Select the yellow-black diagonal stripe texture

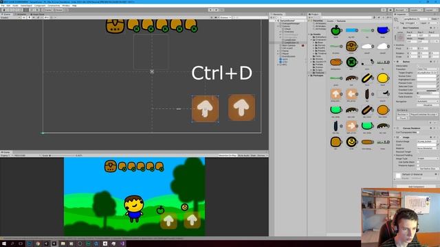click(x=367, y=78)
